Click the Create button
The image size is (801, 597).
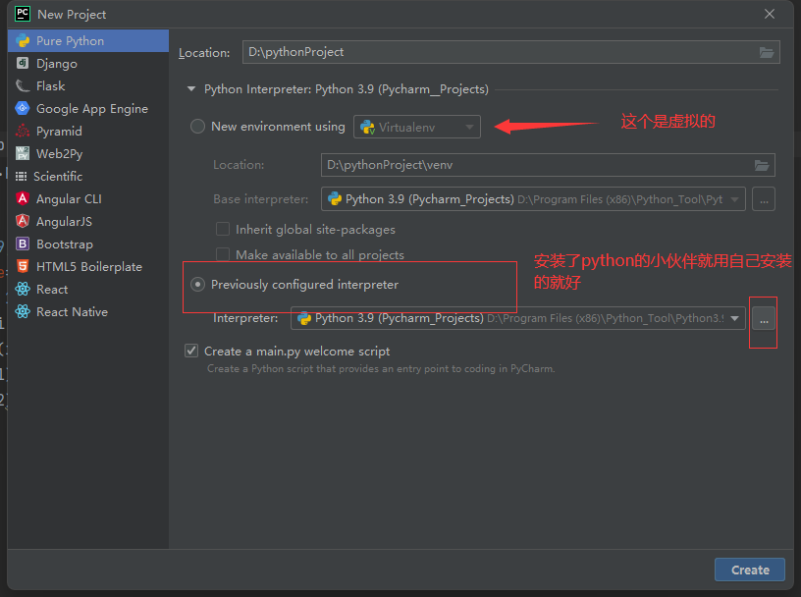749,570
